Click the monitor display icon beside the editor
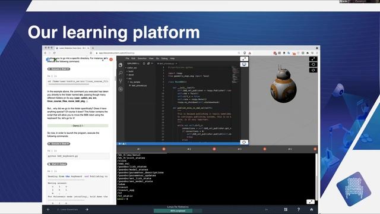 pyautogui.click(x=244, y=64)
